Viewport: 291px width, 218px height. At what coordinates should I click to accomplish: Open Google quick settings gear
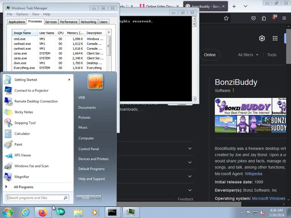pos(262,38)
